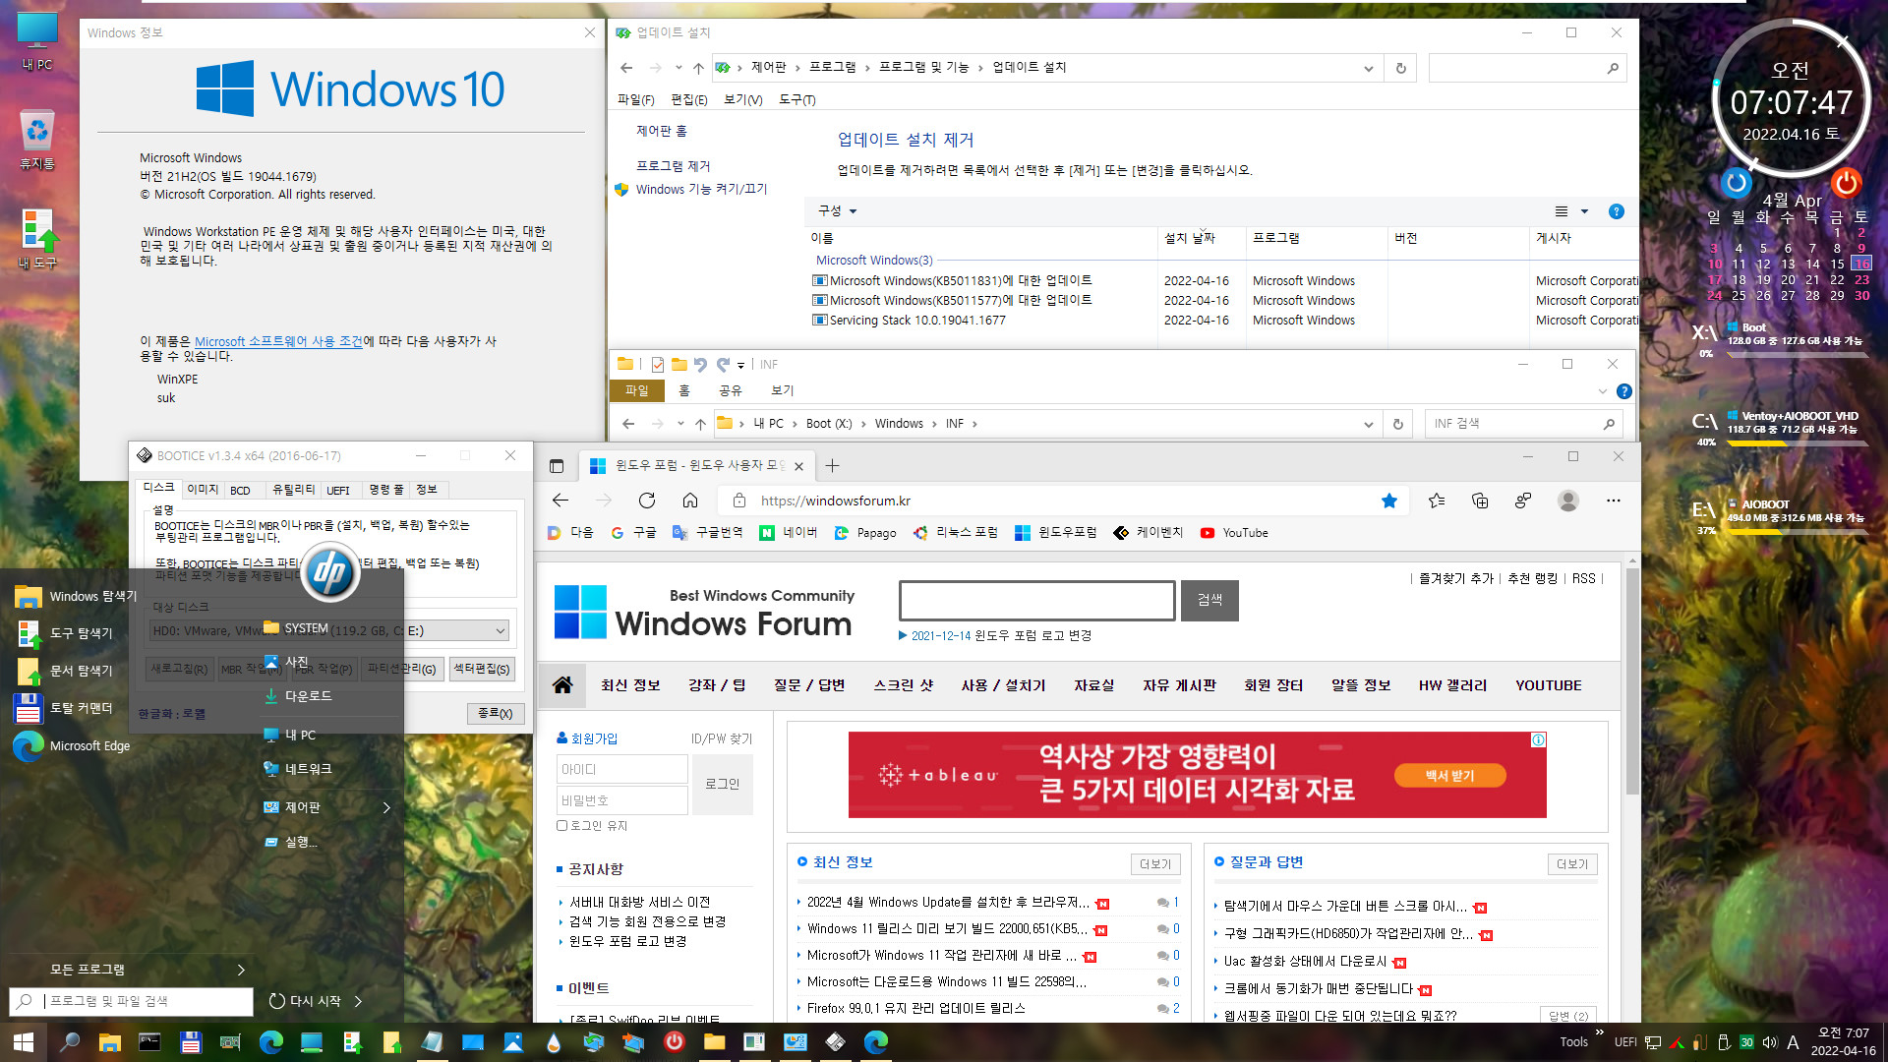The width and height of the screenshot is (1888, 1062).
Task: Open 내 도구 desktop icon
Action: (37, 239)
